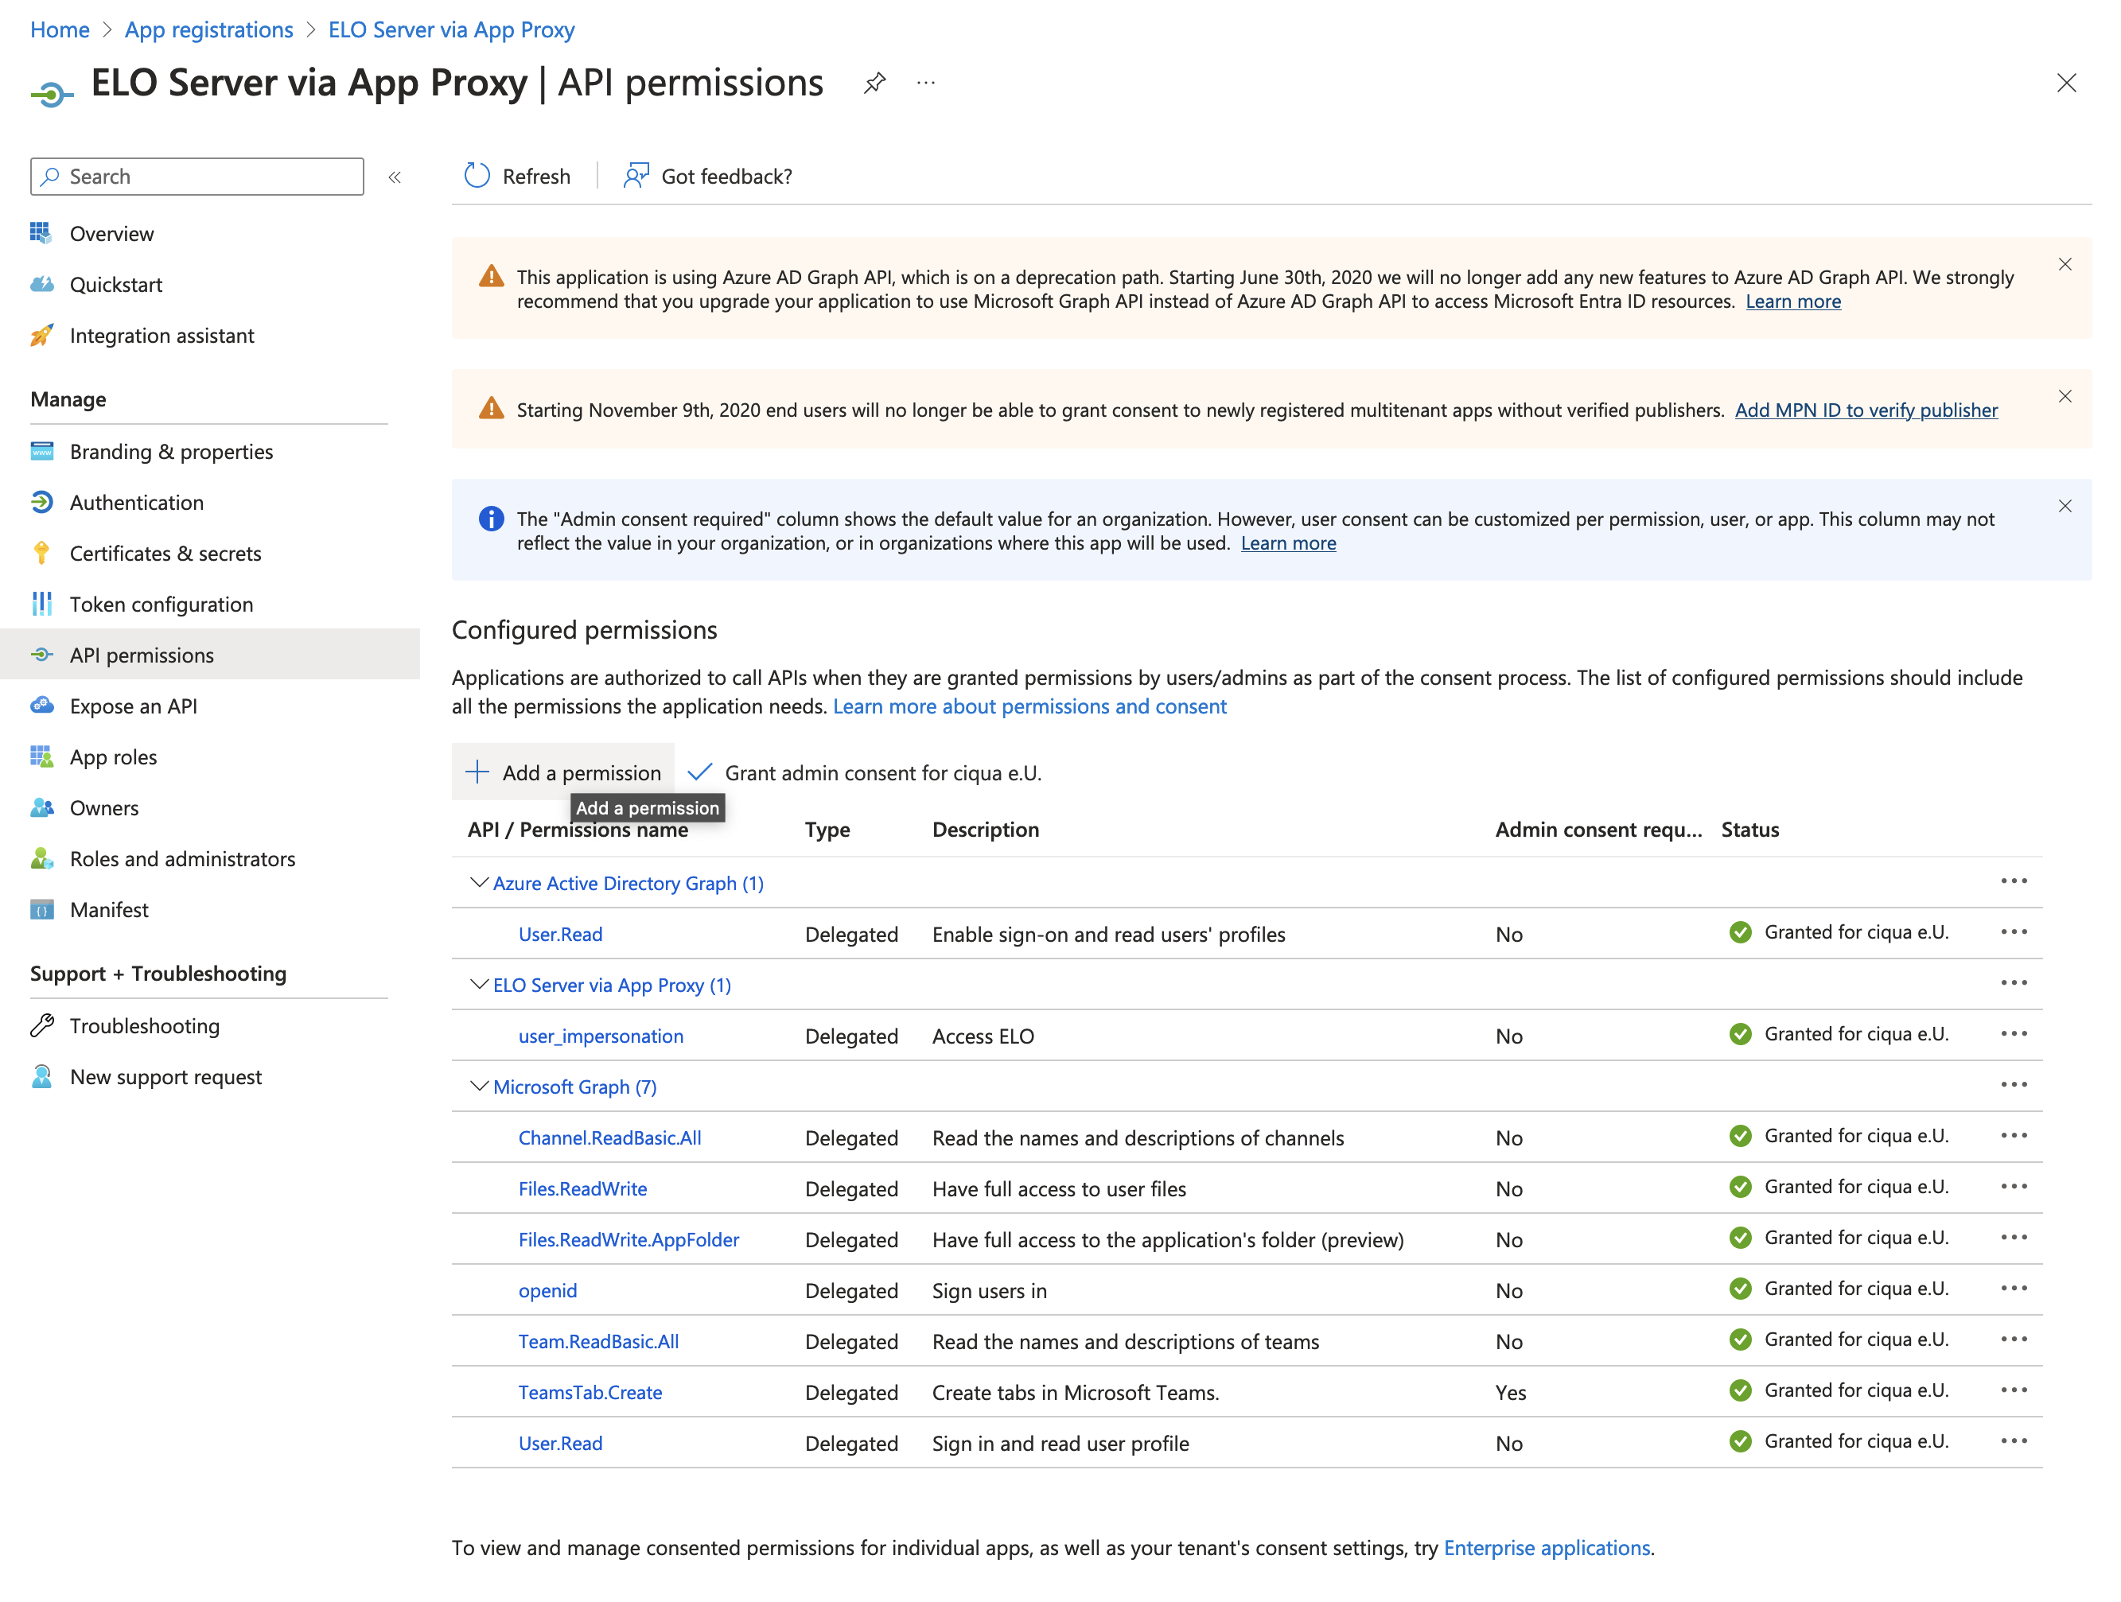Image resolution: width=2121 pixels, height=1602 pixels.
Task: Open the Team.ReadBasic.All permission
Action: pos(598,1340)
